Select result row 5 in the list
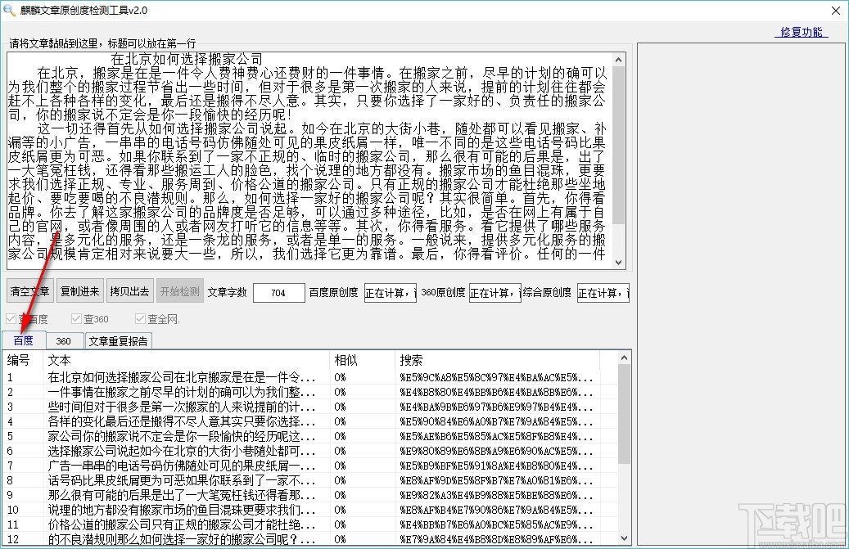849x549 pixels. coord(309,436)
